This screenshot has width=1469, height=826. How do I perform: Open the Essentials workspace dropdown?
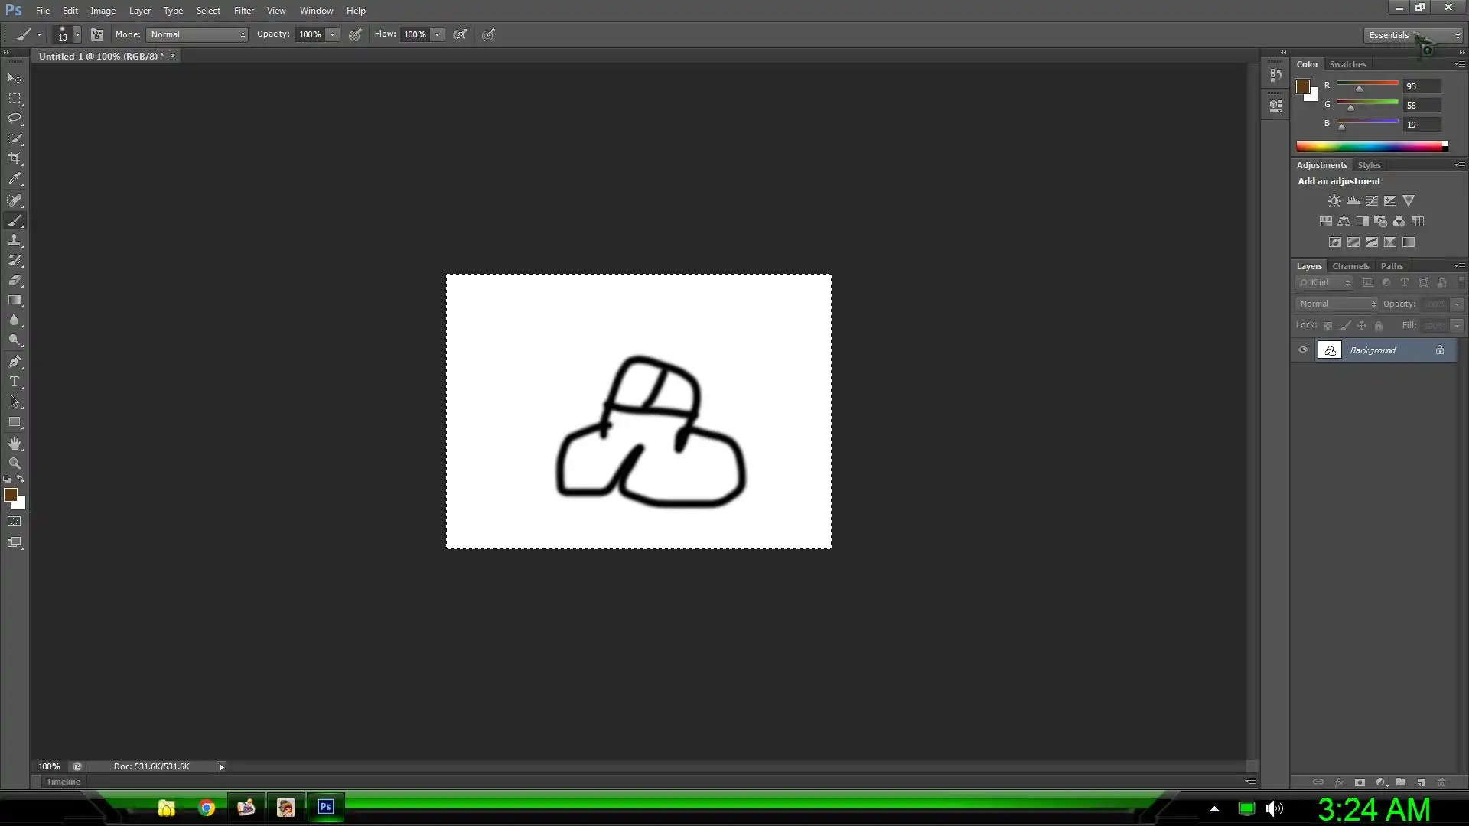(1413, 35)
